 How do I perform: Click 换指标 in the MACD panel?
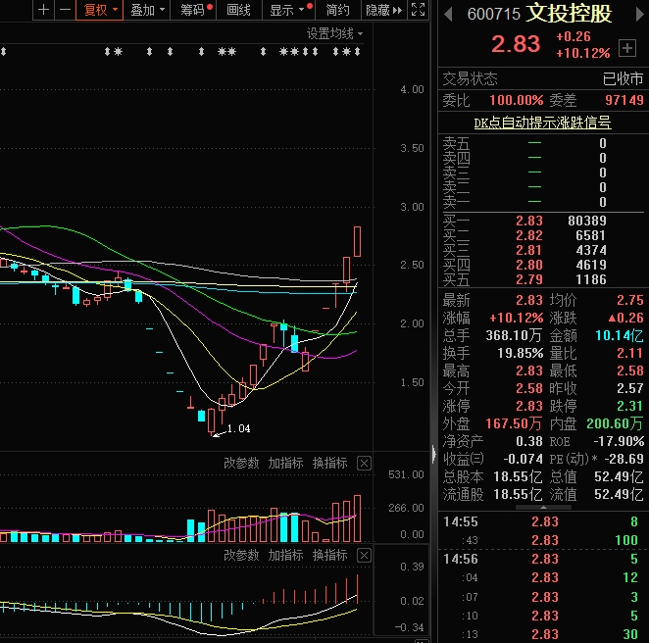(x=329, y=555)
